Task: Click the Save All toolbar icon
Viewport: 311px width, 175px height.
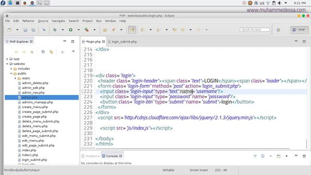Action: point(34,30)
